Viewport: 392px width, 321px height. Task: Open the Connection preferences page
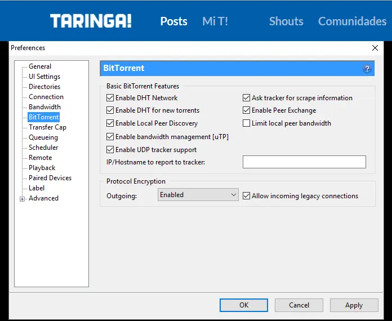tap(46, 97)
